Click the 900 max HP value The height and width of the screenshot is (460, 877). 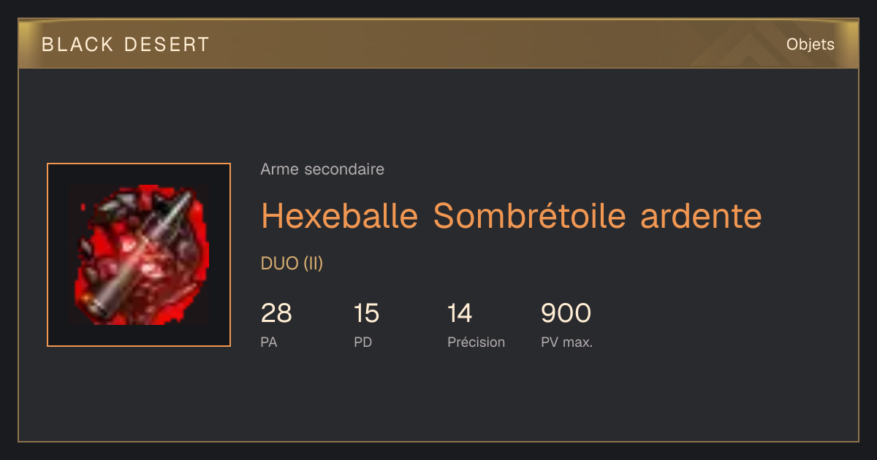tap(566, 313)
